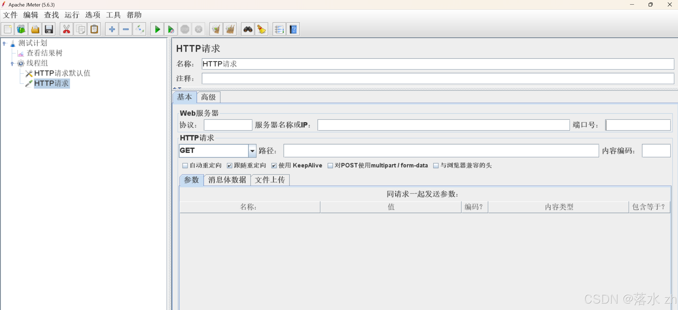Click the Toggle enable/disable icon

click(140, 29)
